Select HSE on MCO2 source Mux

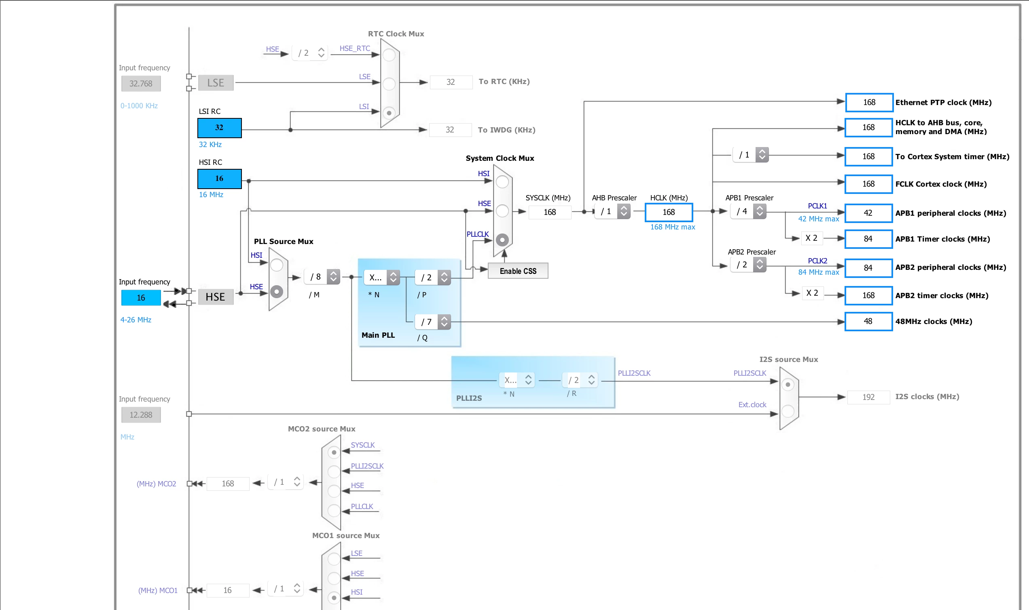click(334, 491)
